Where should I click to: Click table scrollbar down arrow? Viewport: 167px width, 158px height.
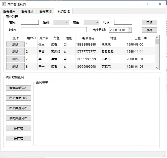157,68
